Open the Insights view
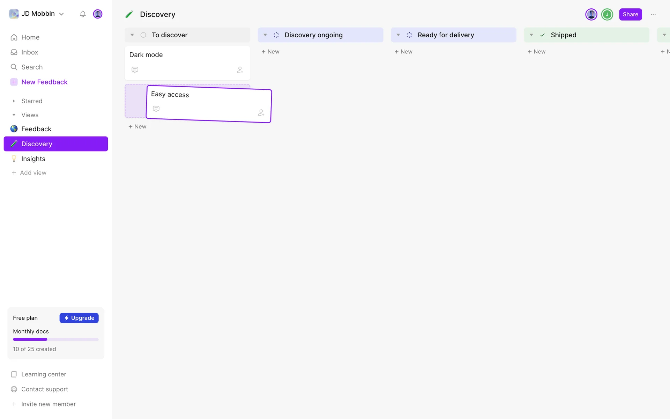The width and height of the screenshot is (670, 419). coord(33,159)
